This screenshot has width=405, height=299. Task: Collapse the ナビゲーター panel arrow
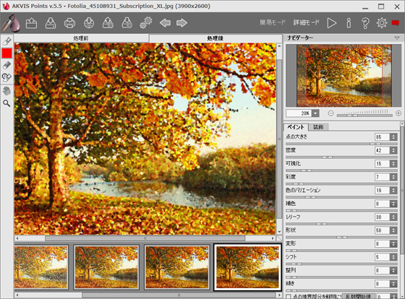pyautogui.click(x=397, y=38)
